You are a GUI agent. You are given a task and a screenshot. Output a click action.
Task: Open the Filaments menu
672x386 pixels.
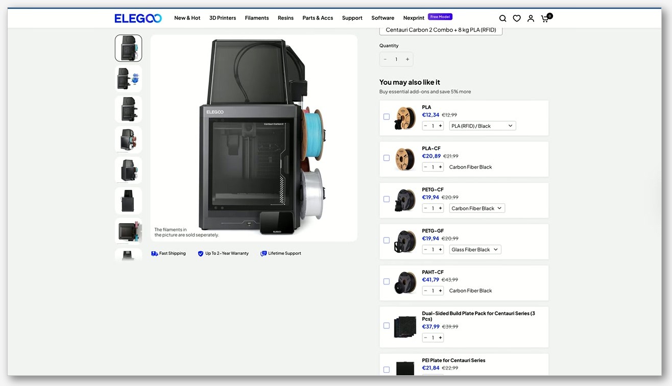pyautogui.click(x=257, y=18)
